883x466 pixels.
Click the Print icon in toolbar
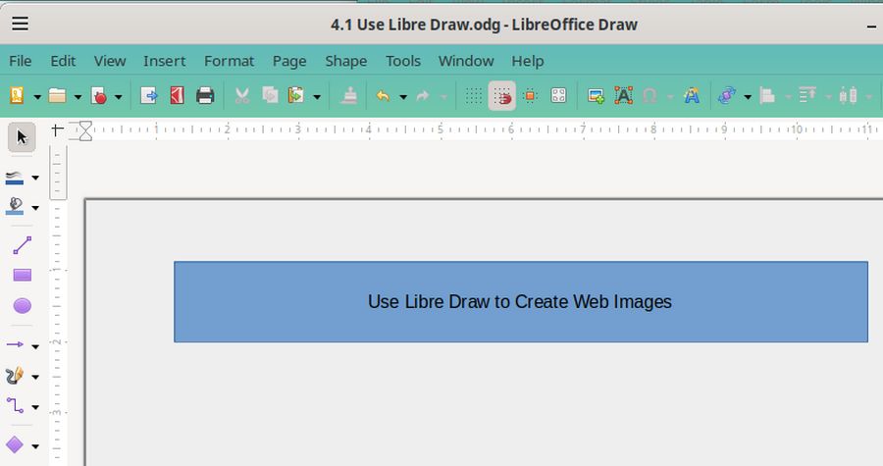[x=205, y=95]
